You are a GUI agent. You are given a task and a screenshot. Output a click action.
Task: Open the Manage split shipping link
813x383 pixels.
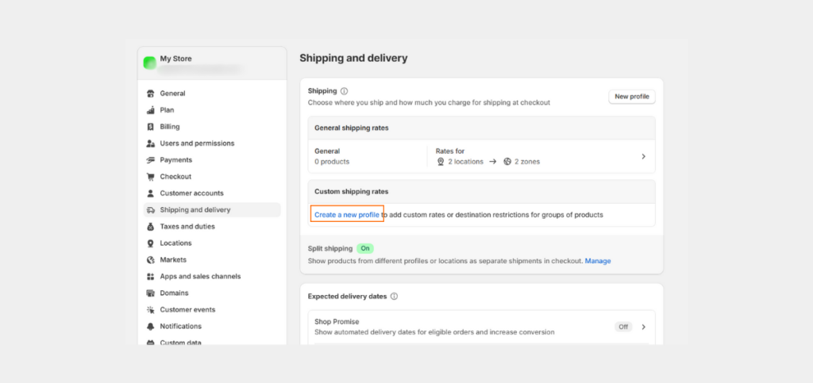(598, 261)
